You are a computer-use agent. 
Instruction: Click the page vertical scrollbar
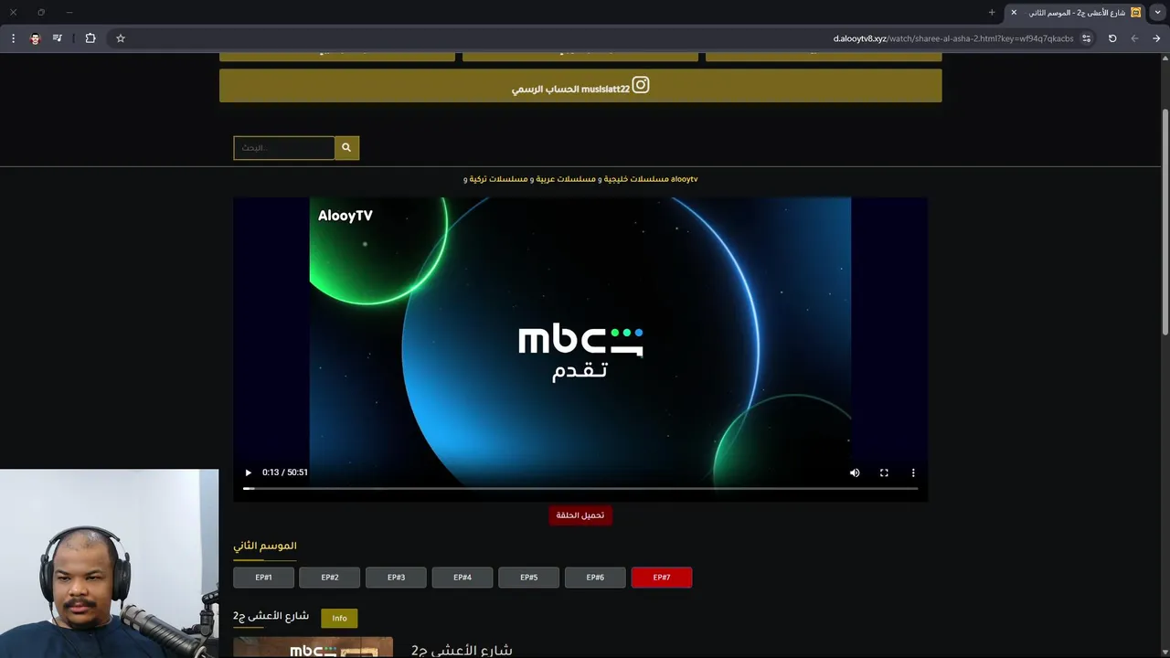coord(1165,222)
